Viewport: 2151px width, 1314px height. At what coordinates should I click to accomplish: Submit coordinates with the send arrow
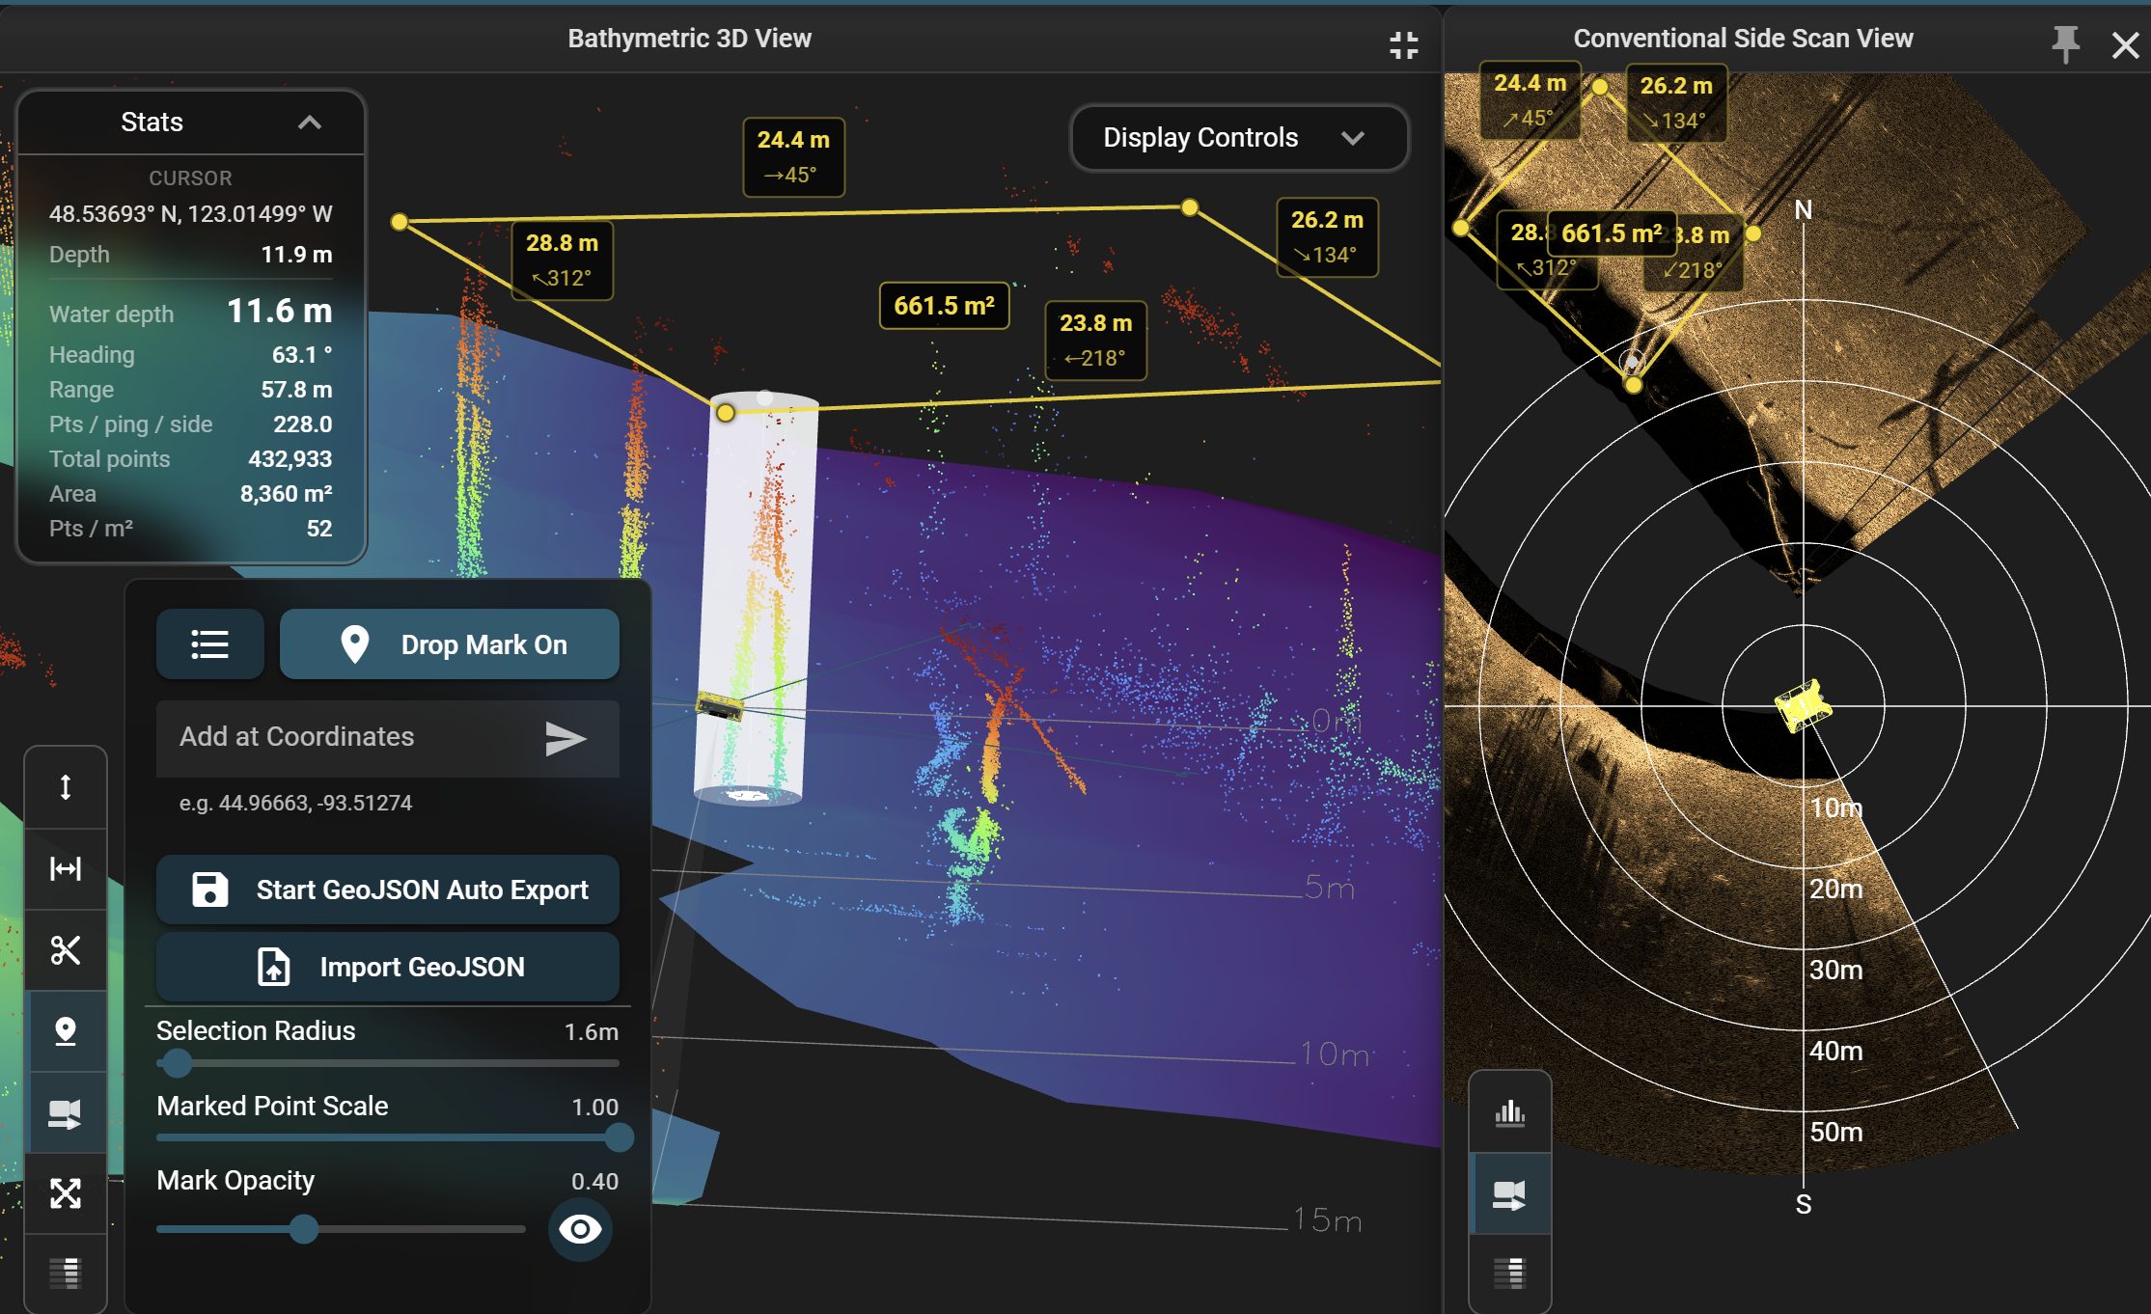(x=565, y=738)
